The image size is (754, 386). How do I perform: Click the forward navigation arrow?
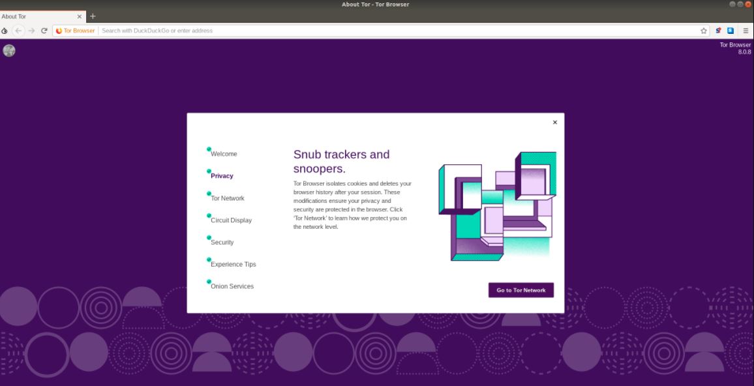31,31
